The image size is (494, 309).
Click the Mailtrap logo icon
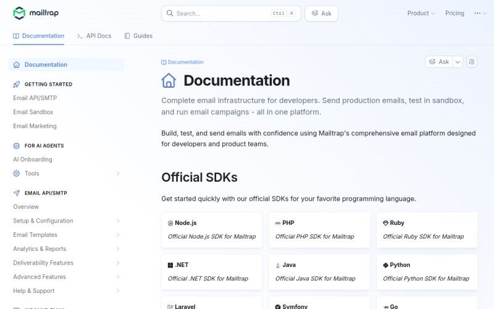19,13
